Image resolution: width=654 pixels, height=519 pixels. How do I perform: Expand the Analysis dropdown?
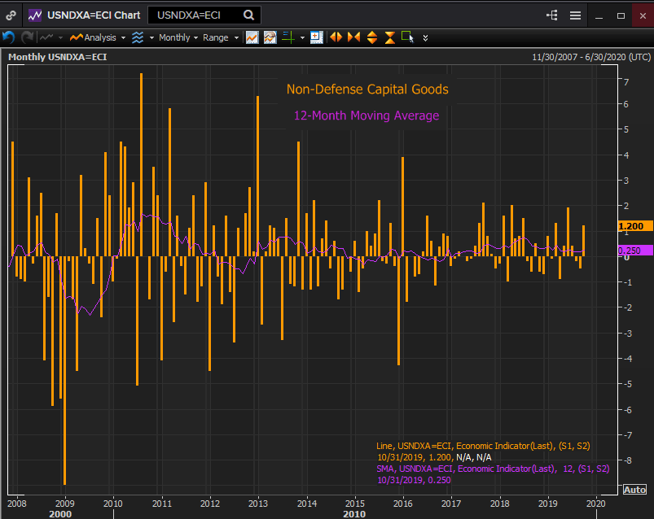(x=98, y=37)
